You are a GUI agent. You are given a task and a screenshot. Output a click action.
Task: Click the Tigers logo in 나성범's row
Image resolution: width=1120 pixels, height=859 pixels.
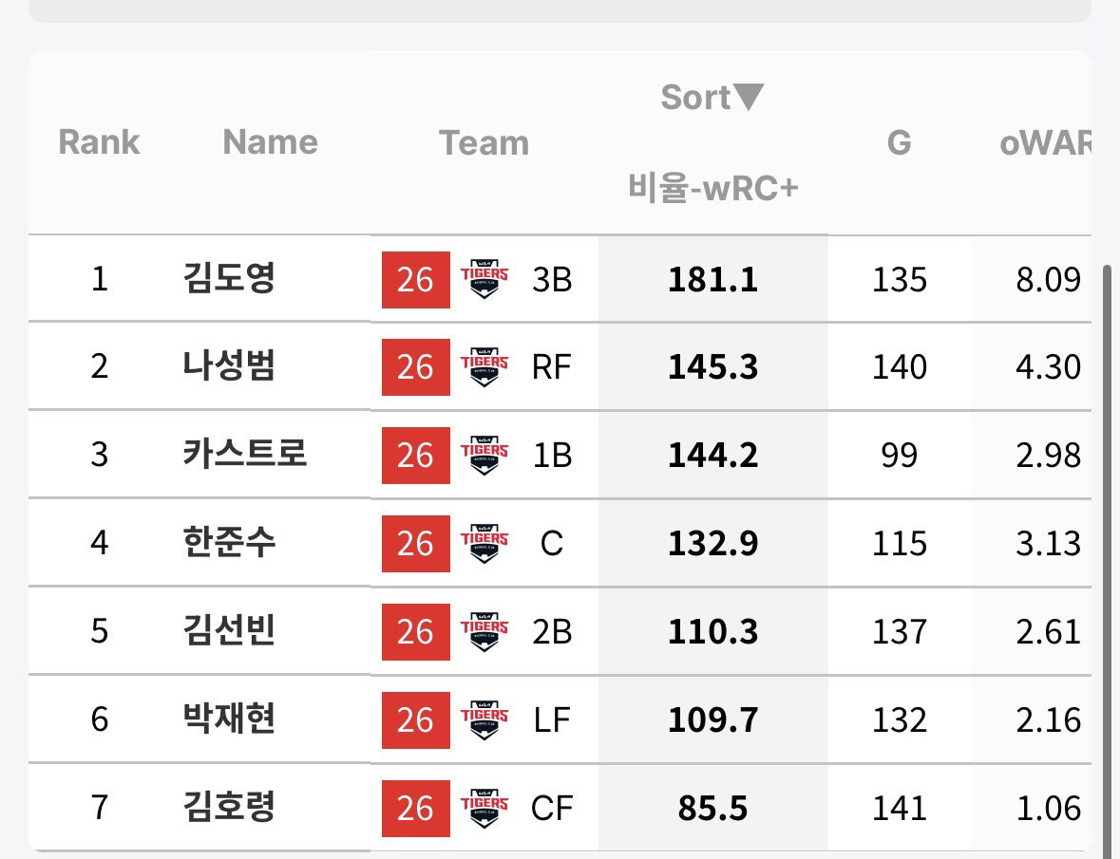point(484,366)
